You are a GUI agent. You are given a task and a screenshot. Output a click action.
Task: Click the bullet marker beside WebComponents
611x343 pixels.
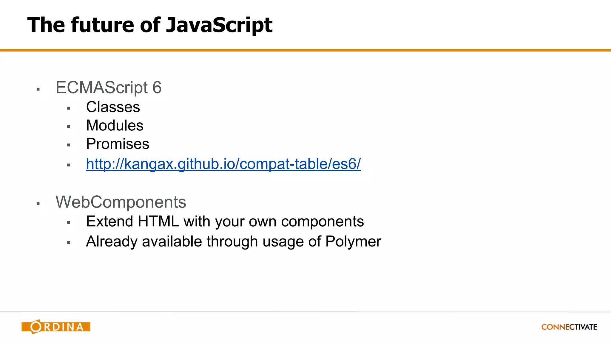38,204
